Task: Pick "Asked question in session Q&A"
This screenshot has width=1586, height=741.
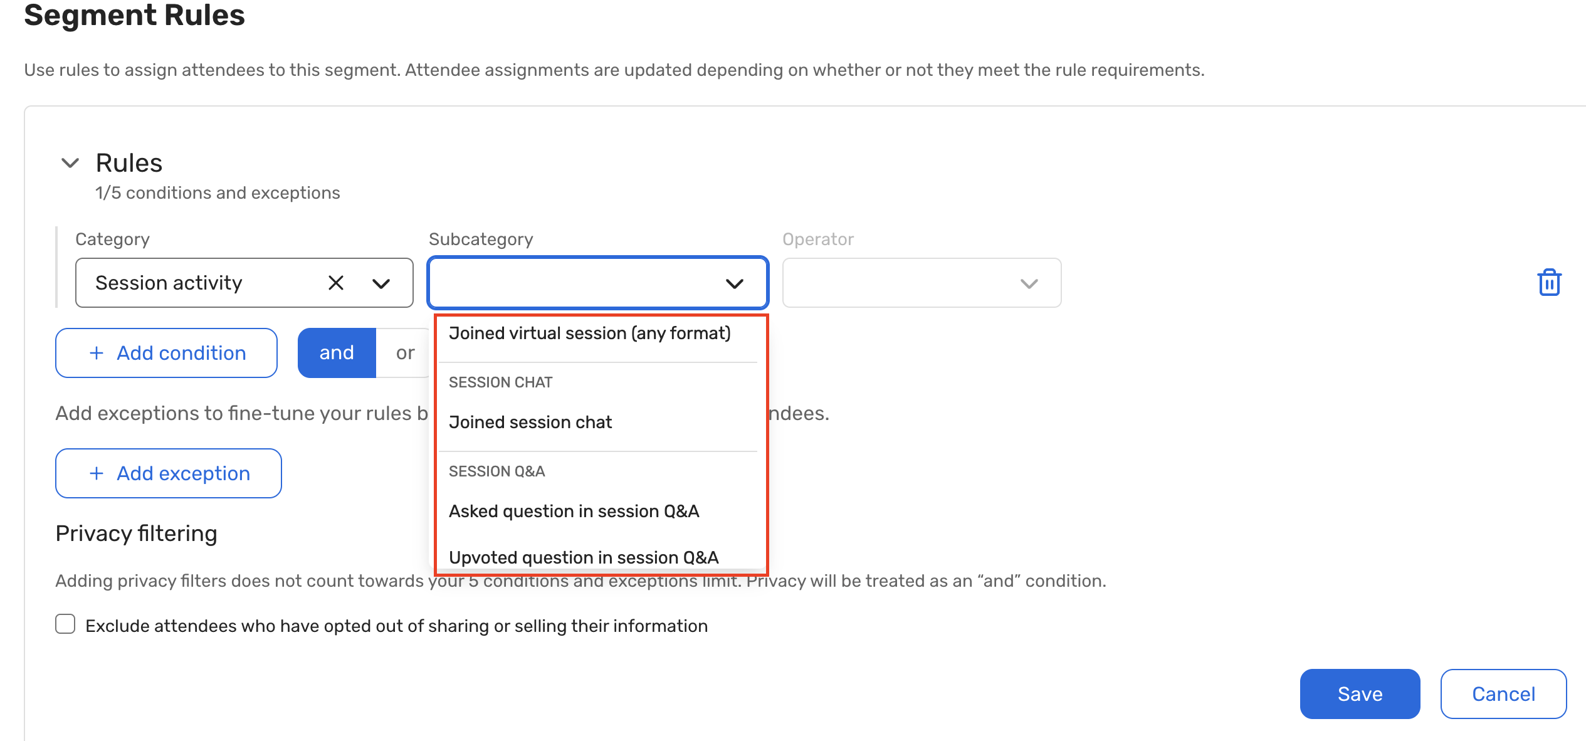Action: 574,512
